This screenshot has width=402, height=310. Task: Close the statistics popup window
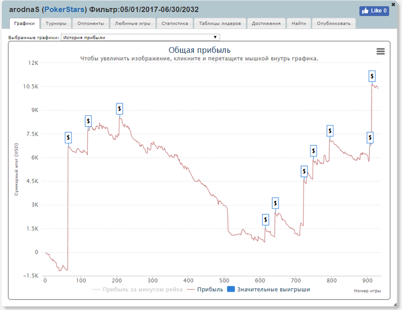393,4
